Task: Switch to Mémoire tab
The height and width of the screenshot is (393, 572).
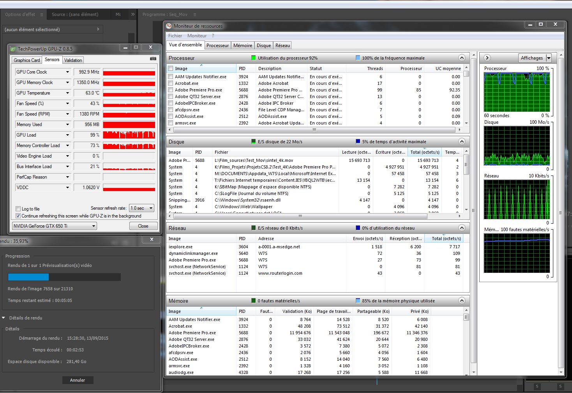Action: 243,46
